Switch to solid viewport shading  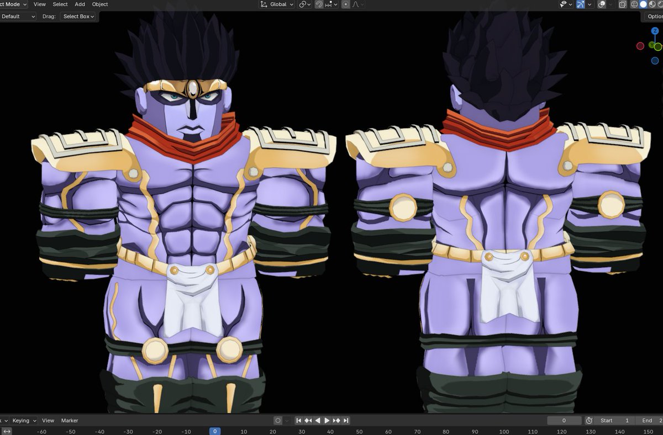(643, 4)
